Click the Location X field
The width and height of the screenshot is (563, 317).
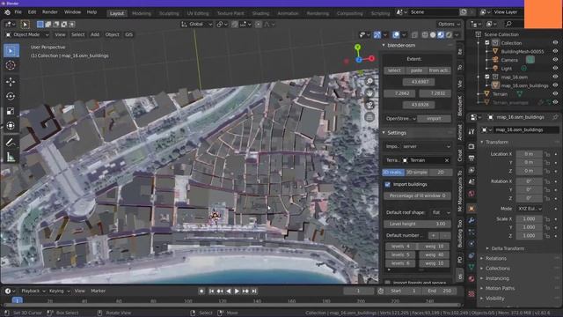click(529, 154)
